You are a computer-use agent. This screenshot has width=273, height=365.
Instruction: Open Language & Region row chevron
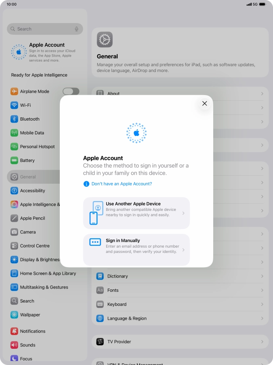click(262, 318)
